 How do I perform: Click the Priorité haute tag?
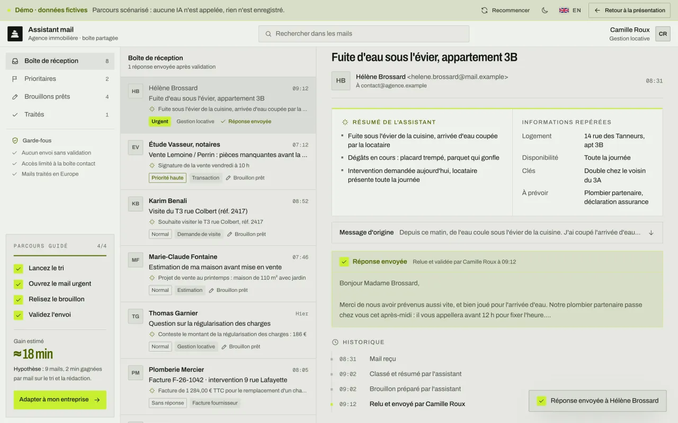pyautogui.click(x=167, y=178)
